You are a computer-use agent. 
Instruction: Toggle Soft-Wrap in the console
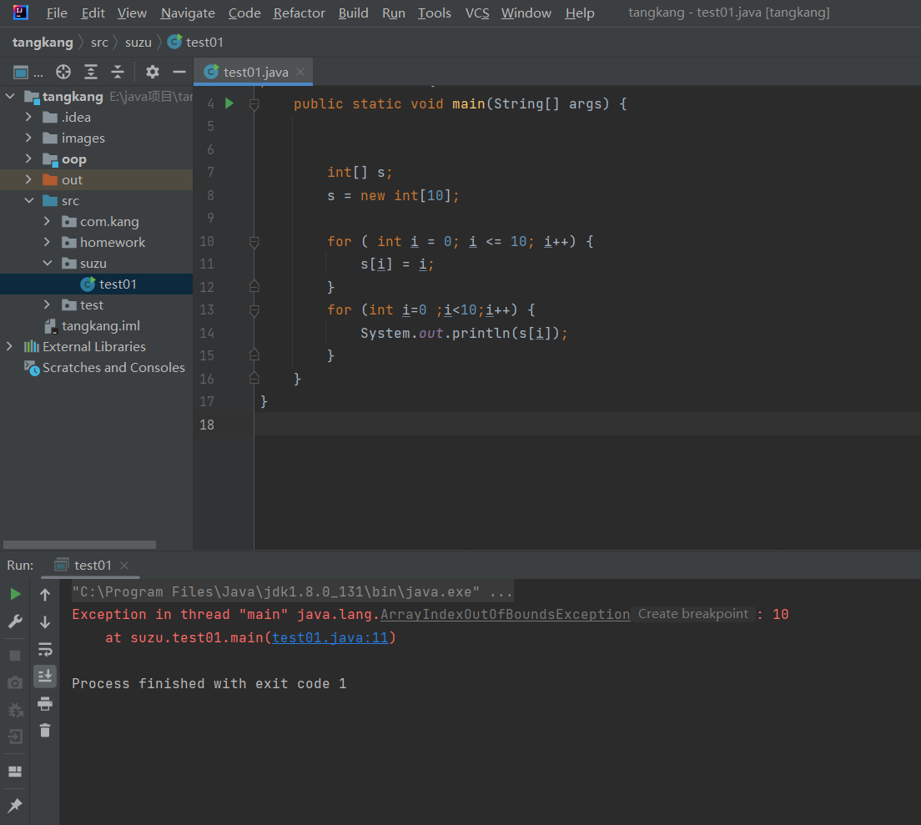(x=45, y=649)
